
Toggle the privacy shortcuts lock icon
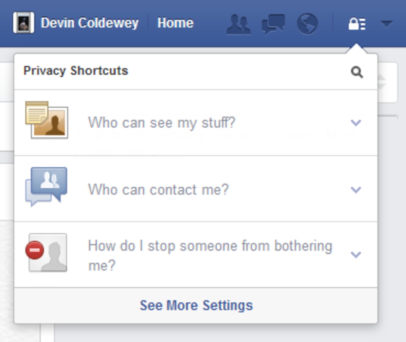coord(357,24)
